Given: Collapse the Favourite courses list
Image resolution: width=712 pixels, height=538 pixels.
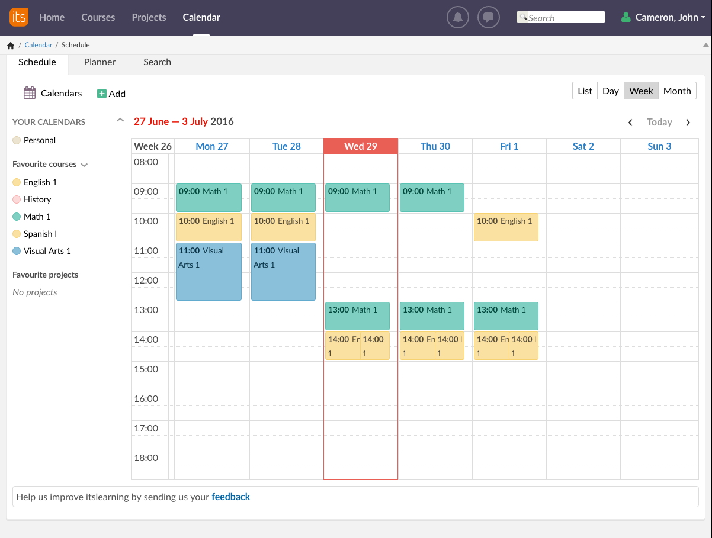Looking at the screenshot, I should 84,165.
